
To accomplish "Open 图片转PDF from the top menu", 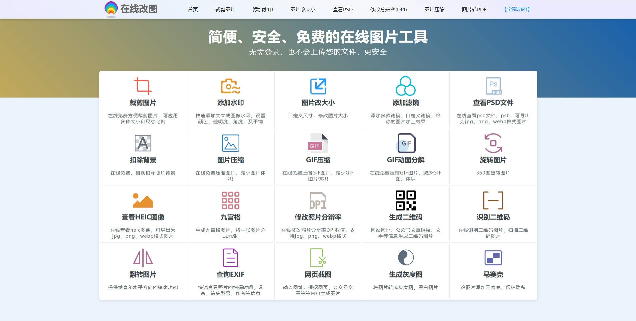I will [x=474, y=10].
